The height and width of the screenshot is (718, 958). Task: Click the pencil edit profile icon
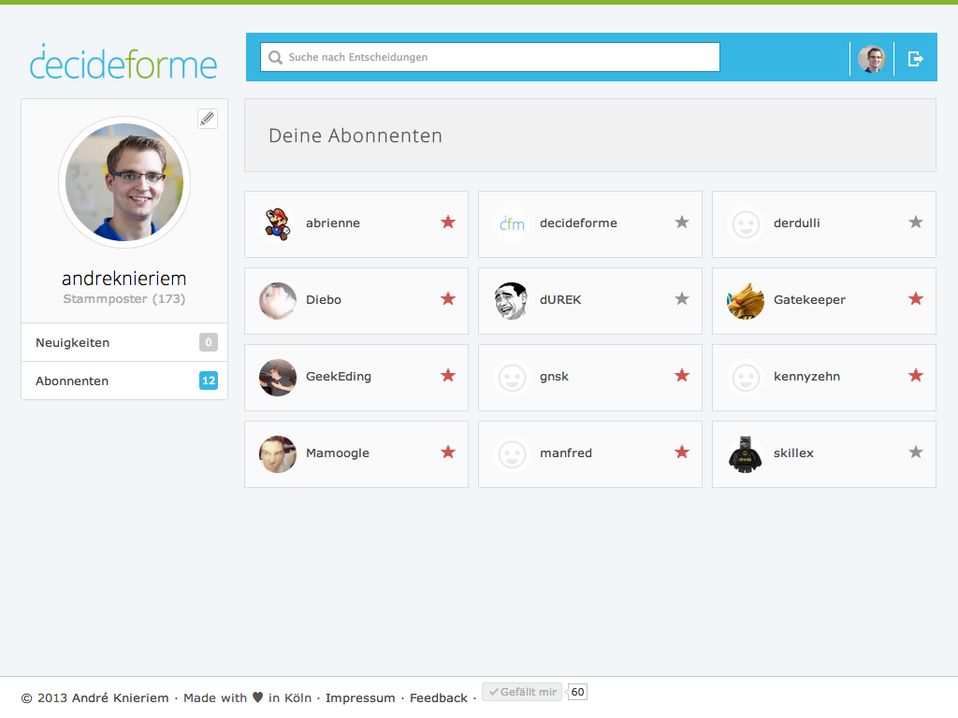[x=208, y=119]
